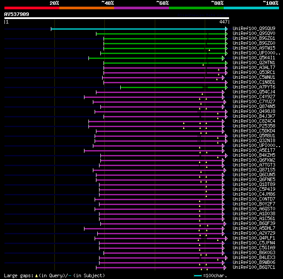Click the UniRef100_Q54CJ4 label
This screenshot has width=283, height=279.
tap(254, 92)
